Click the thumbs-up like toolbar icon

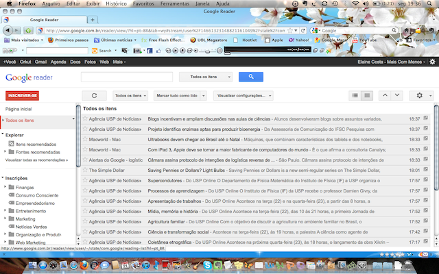(159, 51)
